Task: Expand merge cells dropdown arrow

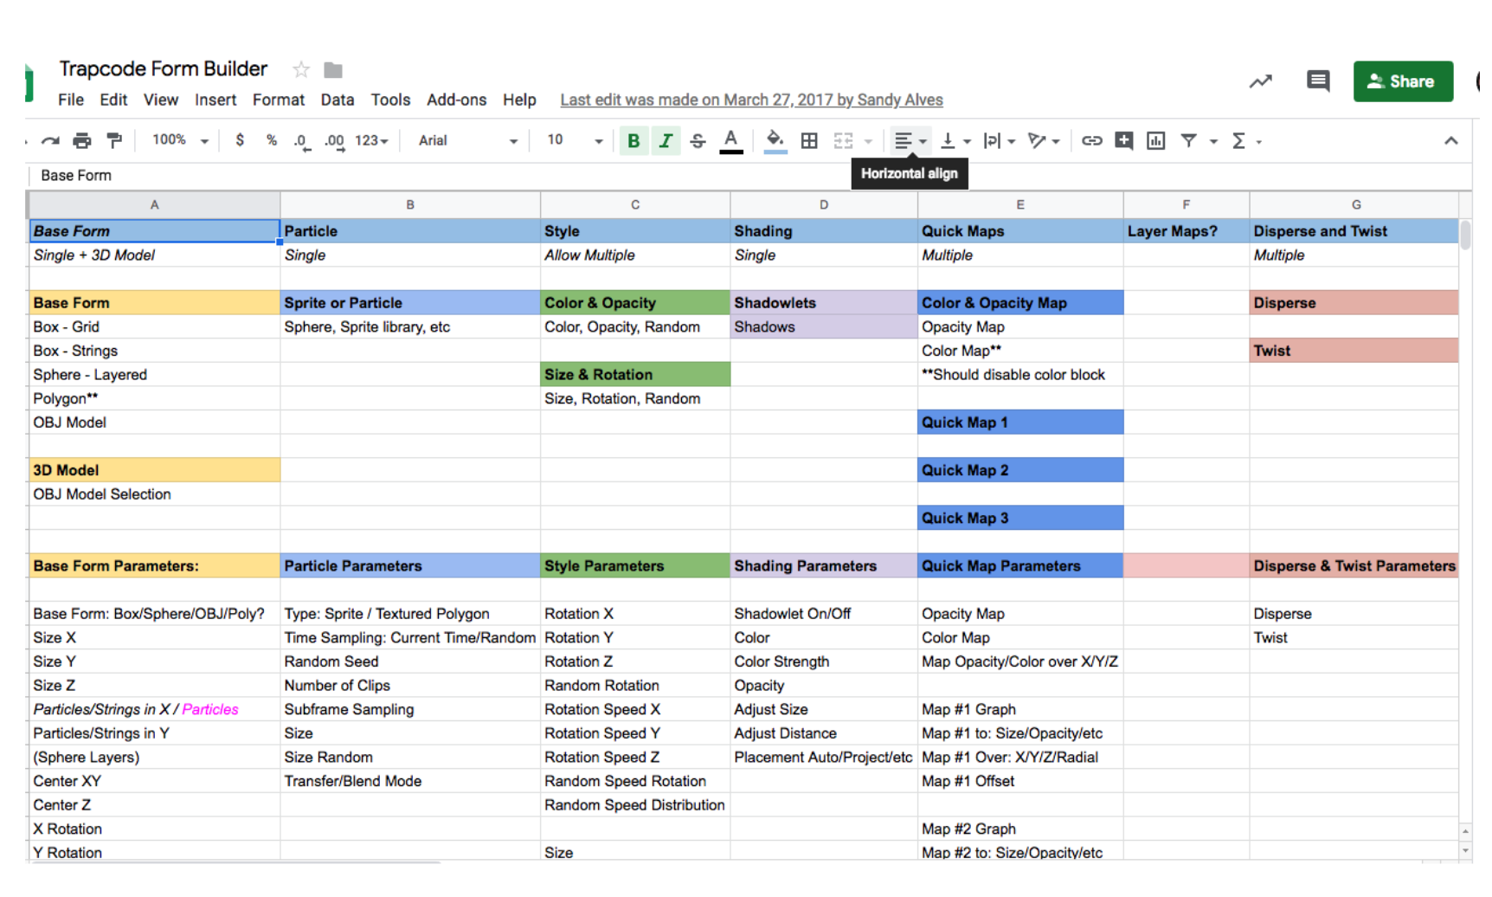Action: click(868, 142)
